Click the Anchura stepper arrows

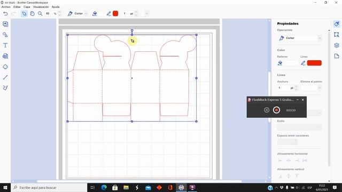296,88
